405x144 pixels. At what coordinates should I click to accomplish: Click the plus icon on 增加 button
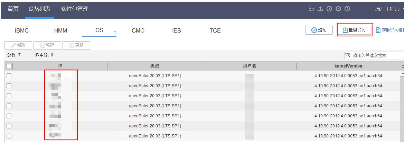[x=314, y=30]
